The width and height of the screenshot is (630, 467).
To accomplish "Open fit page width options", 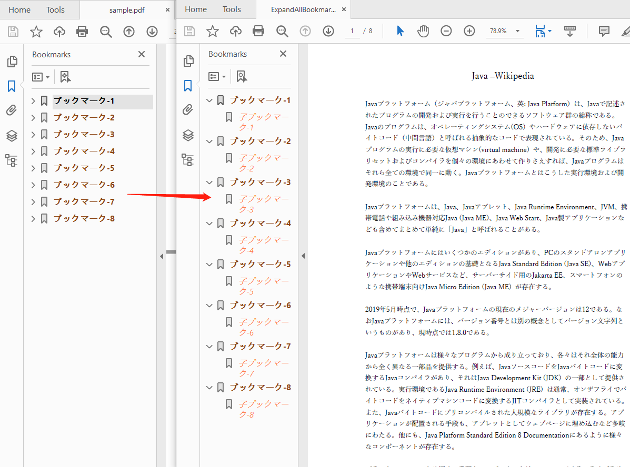I will pos(543,31).
